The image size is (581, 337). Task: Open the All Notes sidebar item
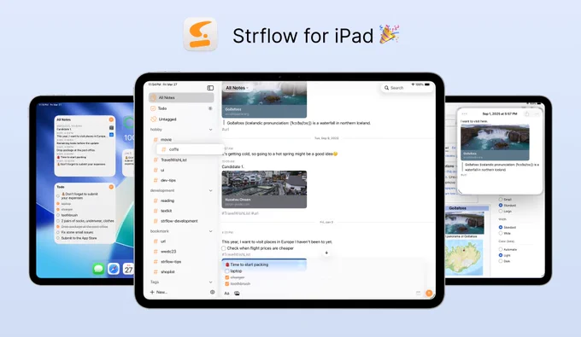pos(181,97)
